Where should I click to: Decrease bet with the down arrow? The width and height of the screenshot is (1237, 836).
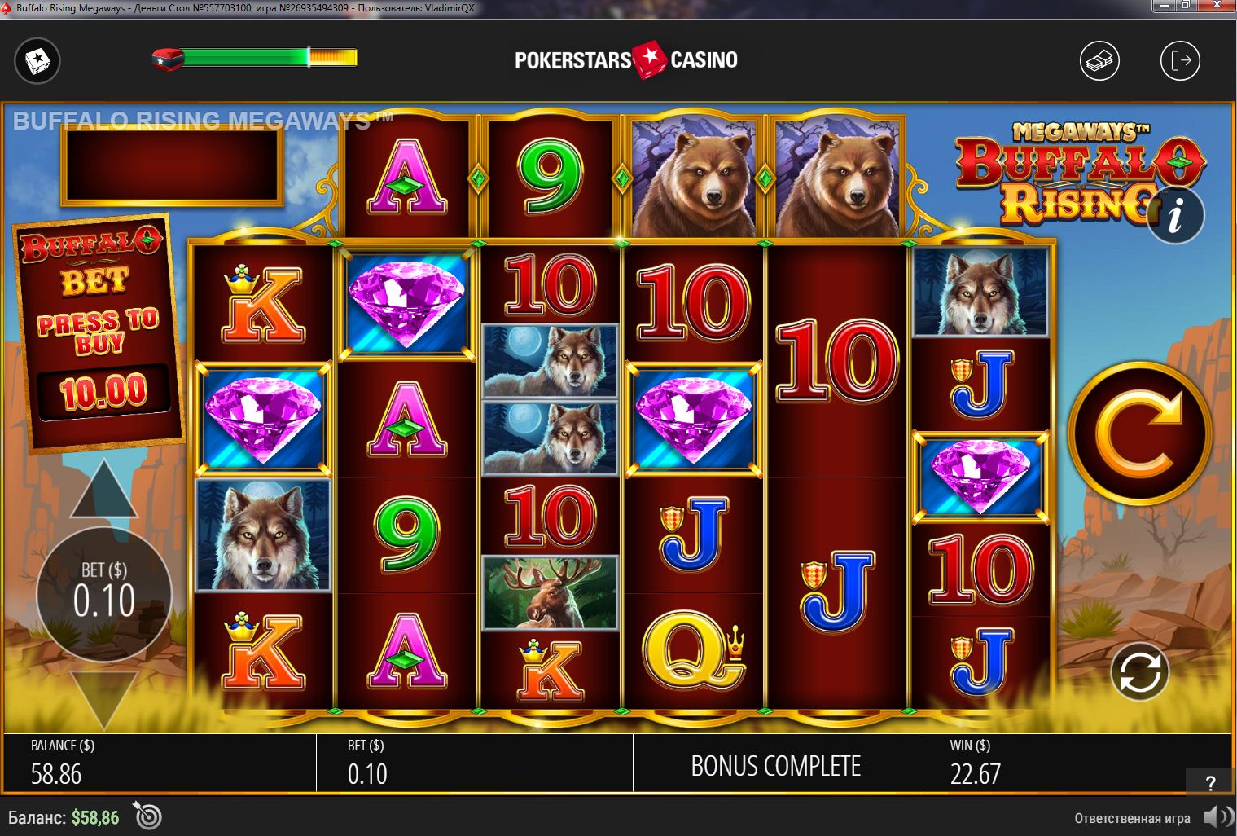[104, 700]
